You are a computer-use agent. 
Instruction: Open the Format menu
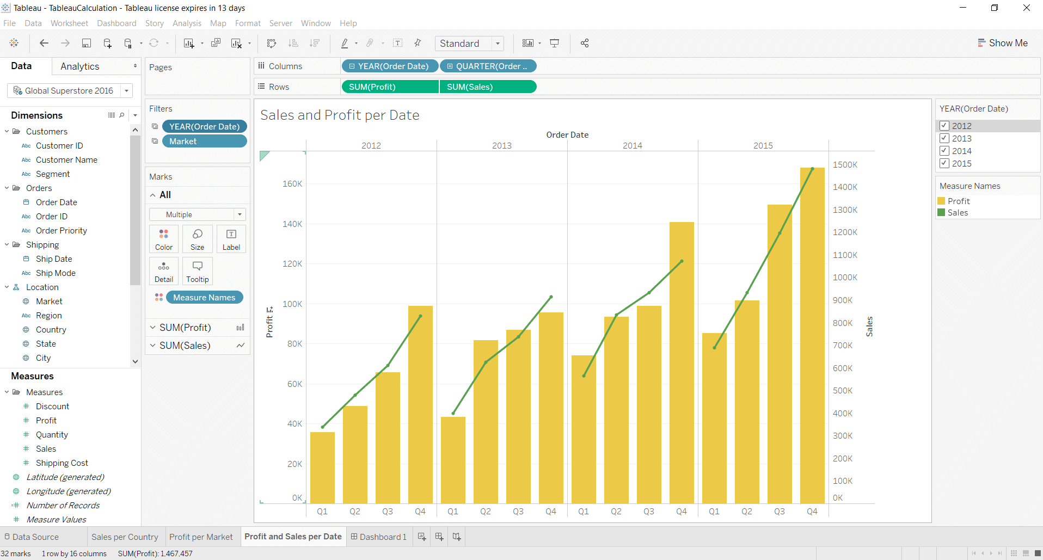(x=248, y=23)
